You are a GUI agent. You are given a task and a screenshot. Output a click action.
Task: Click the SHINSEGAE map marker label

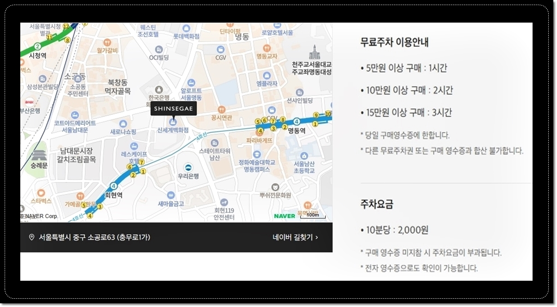tap(173, 108)
